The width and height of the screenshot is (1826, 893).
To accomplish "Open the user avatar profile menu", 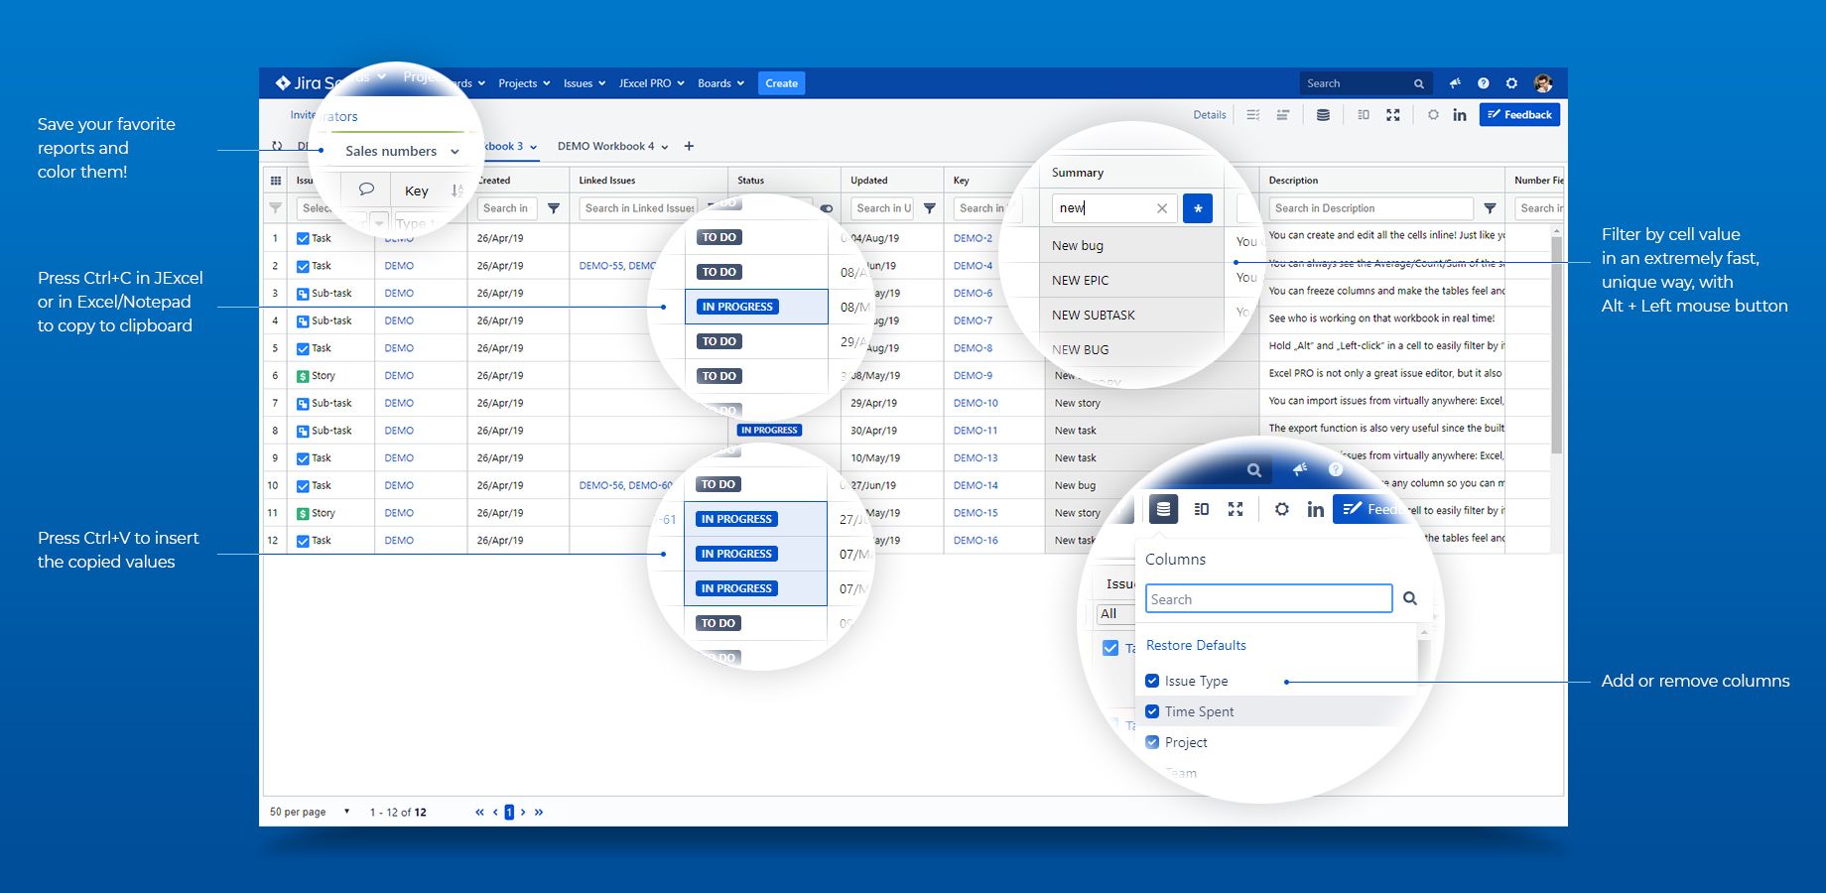I will point(1542,83).
